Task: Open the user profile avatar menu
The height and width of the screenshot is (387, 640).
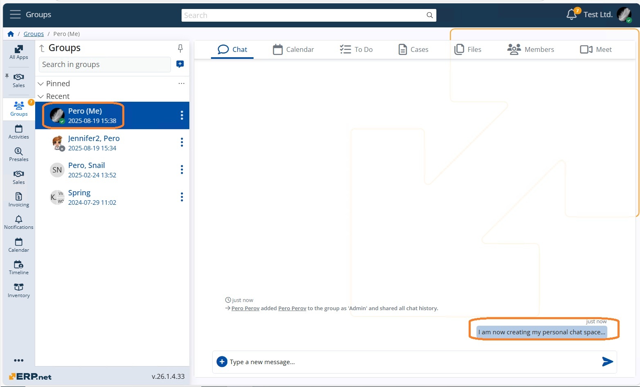Action: [624, 14]
